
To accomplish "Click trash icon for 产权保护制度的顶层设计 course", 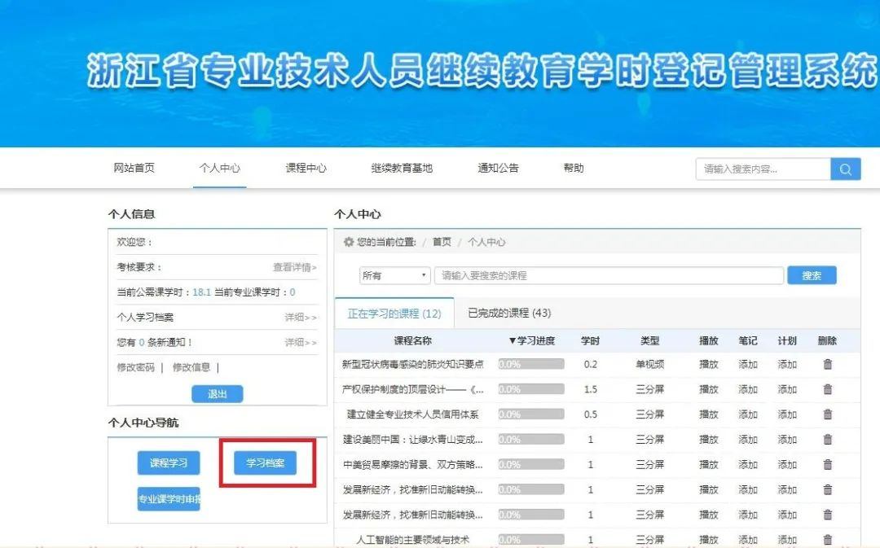I will (x=827, y=390).
